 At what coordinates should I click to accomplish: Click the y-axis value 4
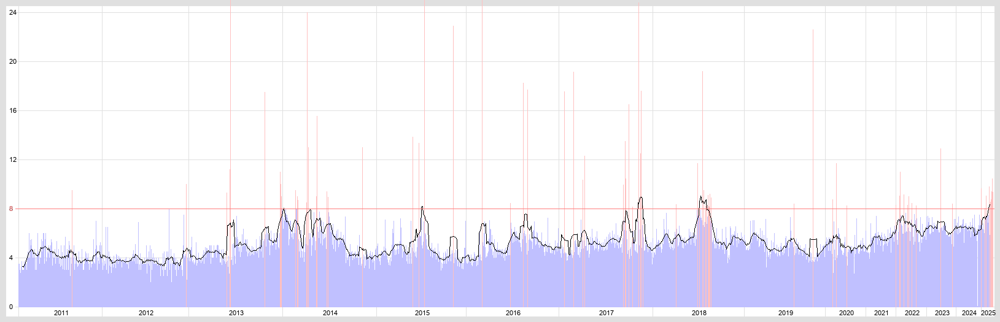[x=11, y=258]
